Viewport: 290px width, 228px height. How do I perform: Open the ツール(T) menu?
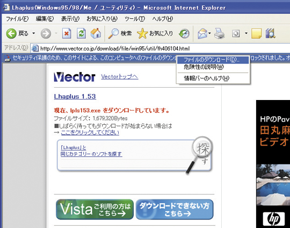pos(135,19)
